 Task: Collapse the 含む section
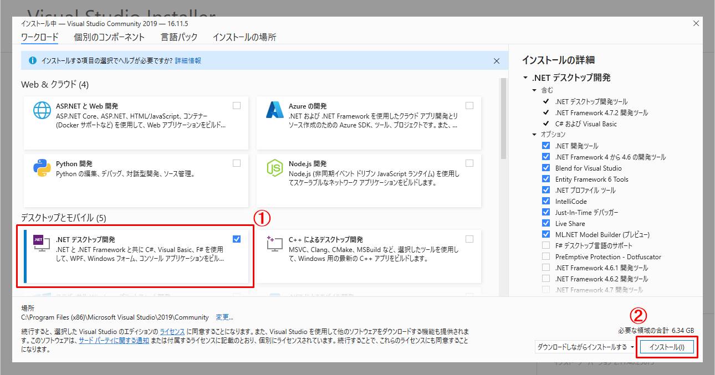tap(534, 90)
